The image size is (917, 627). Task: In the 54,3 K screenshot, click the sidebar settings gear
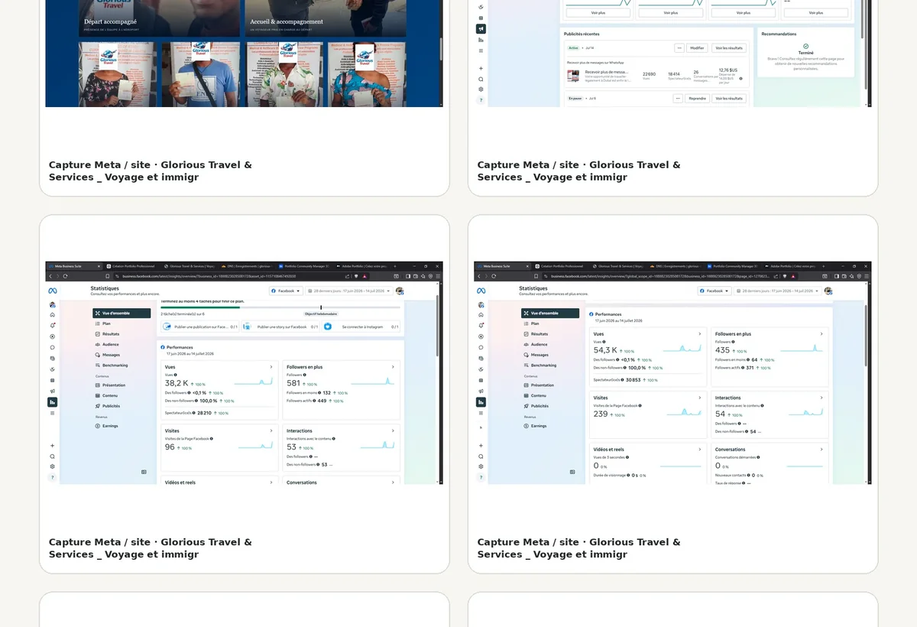coord(481,466)
